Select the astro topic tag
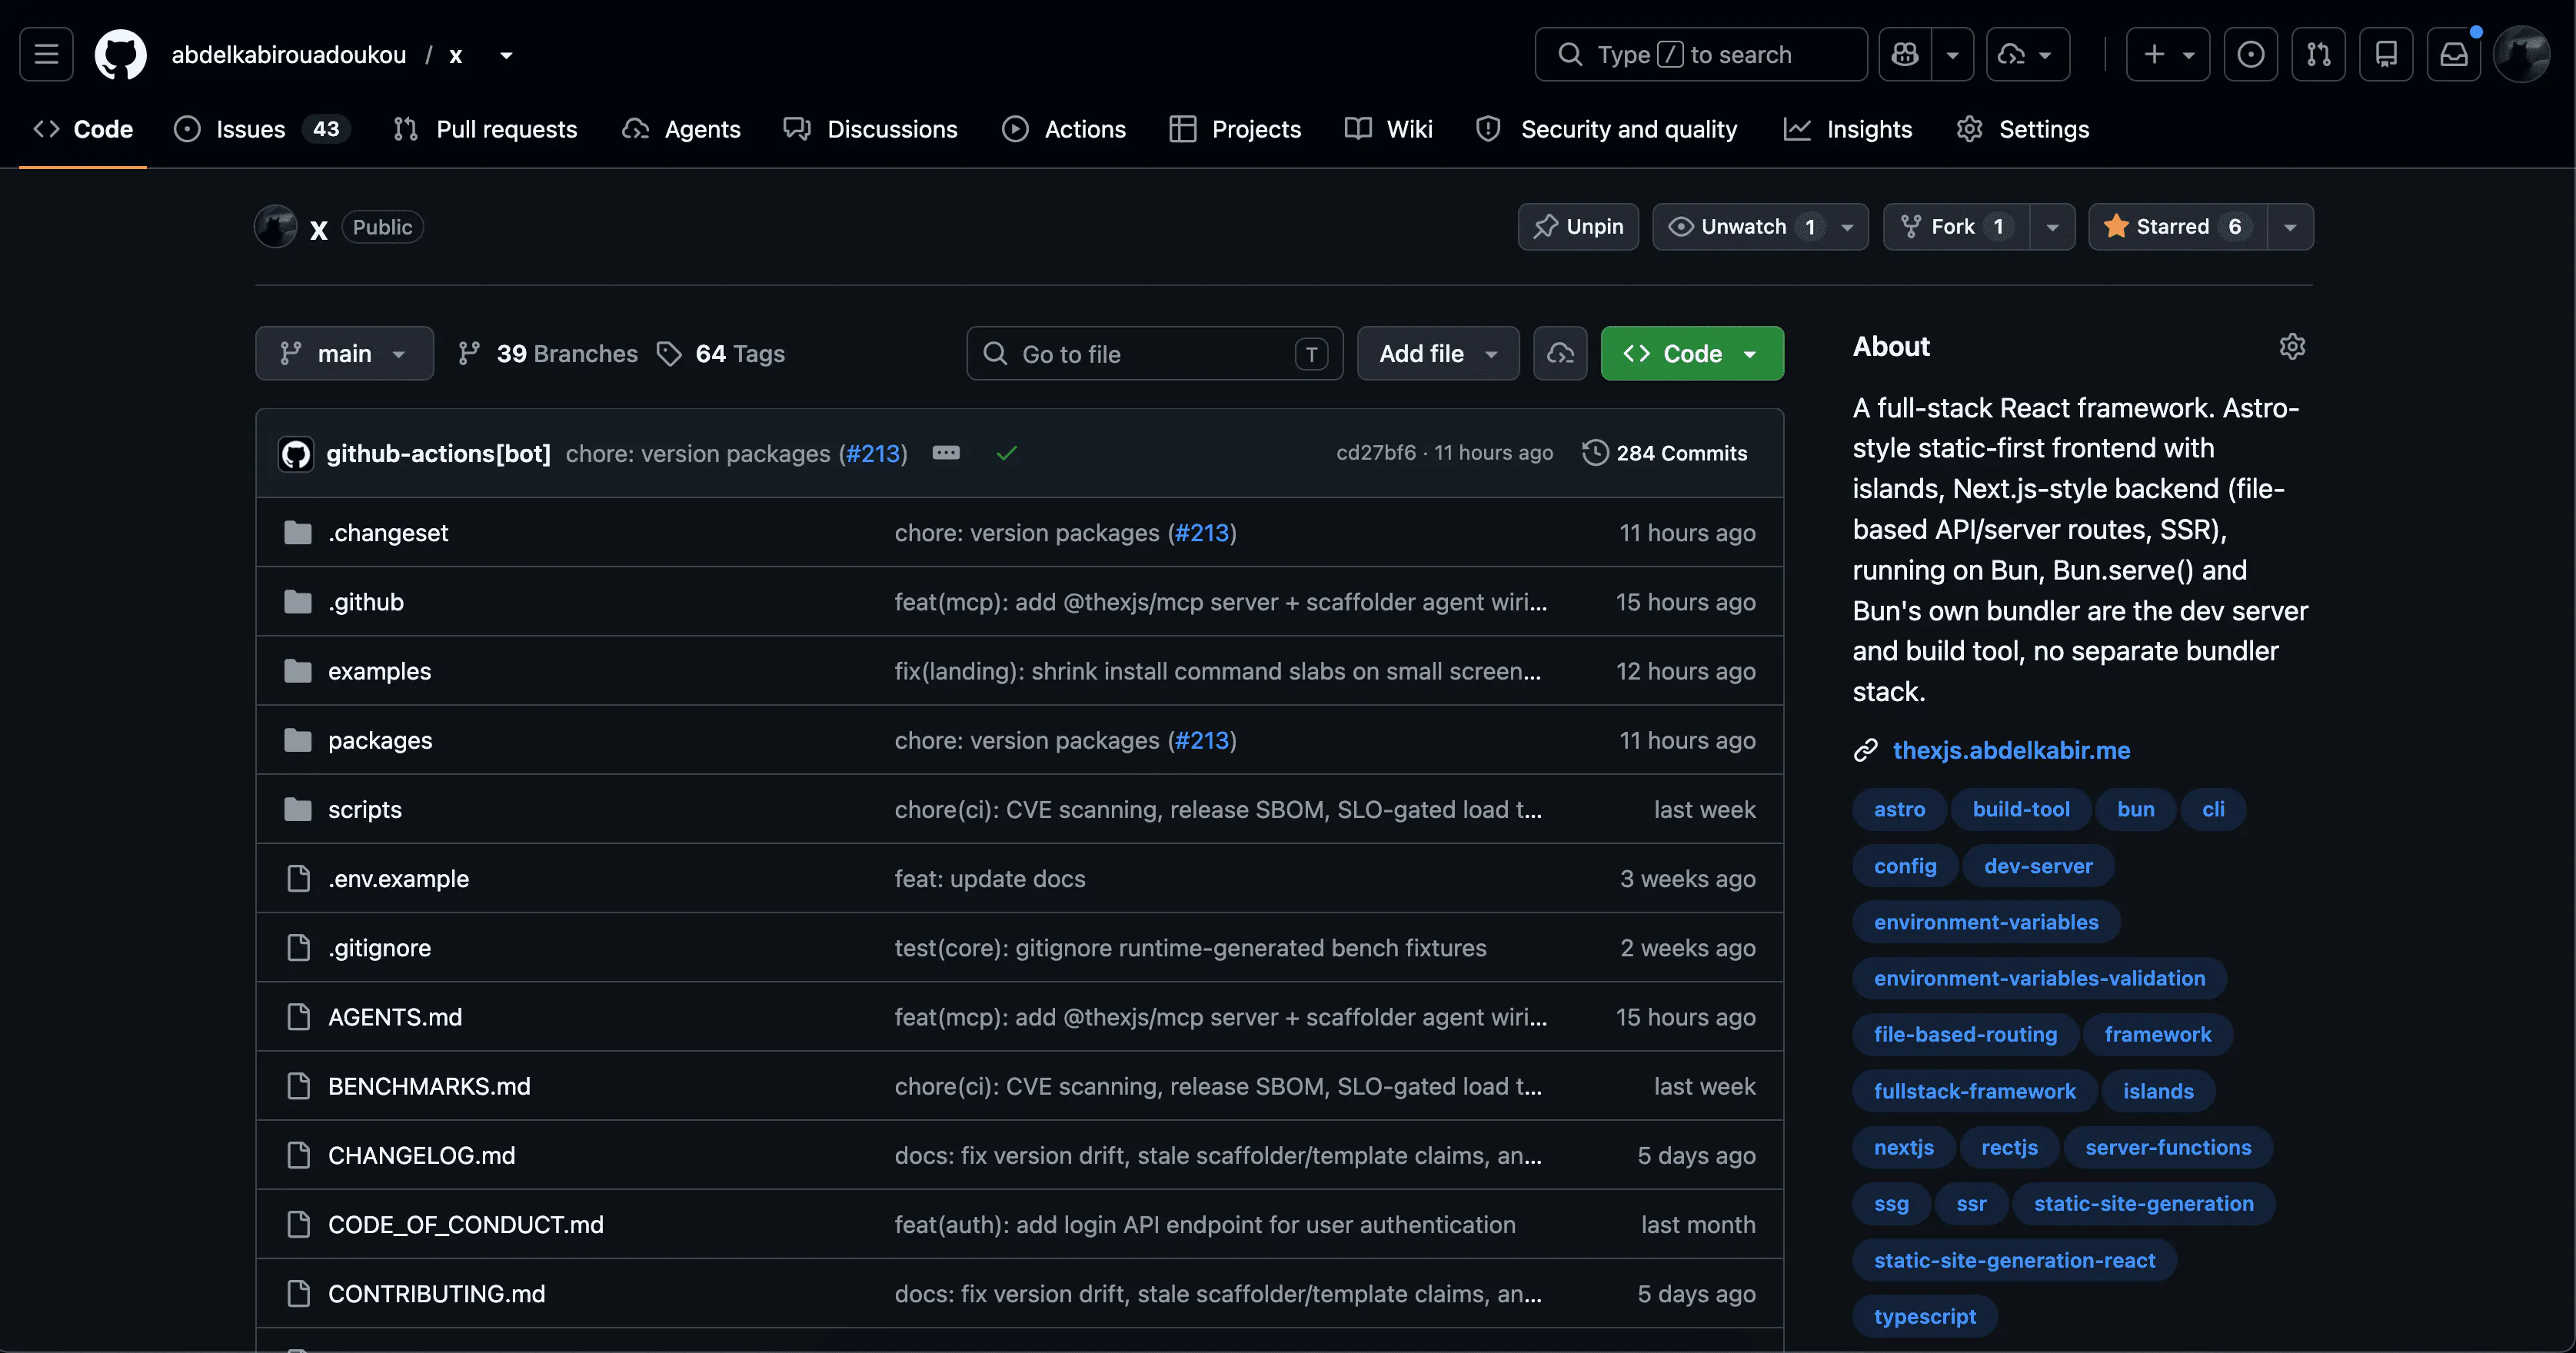This screenshot has width=2576, height=1353. tap(1899, 809)
